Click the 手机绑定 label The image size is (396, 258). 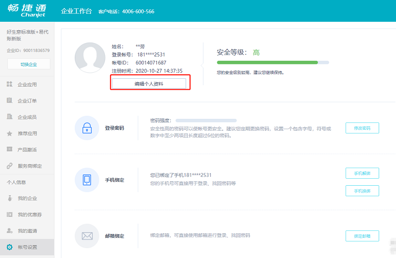coord(115,180)
